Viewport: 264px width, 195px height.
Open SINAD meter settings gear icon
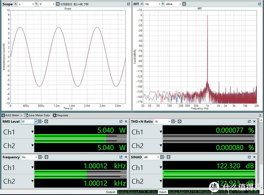(x=169, y=157)
